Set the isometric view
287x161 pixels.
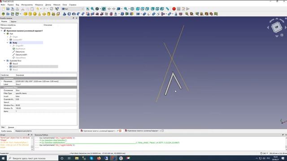coord(132,9)
